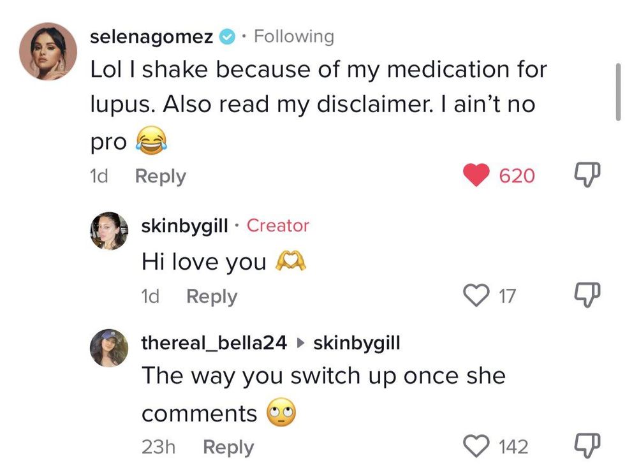The height and width of the screenshot is (468, 625).
Task: Tap the thumbs-down on skinbygill's comment
Action: (x=583, y=296)
